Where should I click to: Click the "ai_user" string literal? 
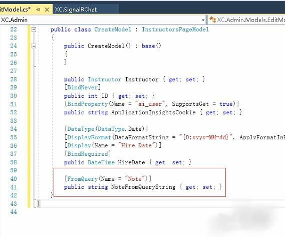click(150, 104)
